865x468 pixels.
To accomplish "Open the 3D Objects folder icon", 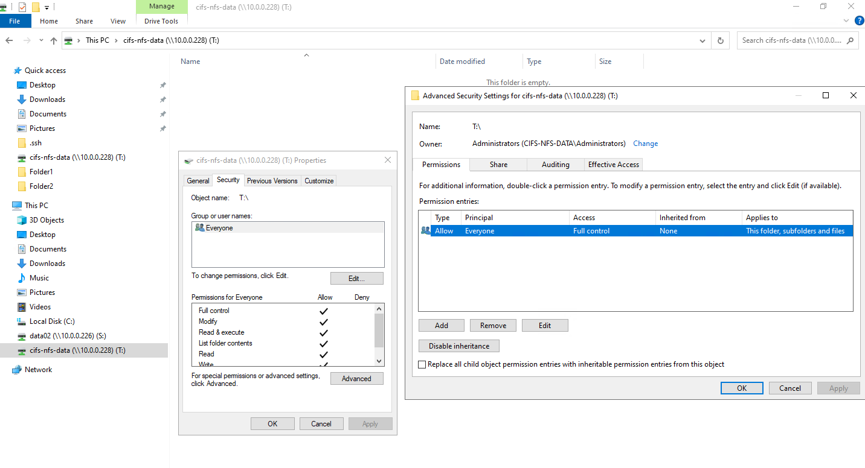I will tap(22, 220).
